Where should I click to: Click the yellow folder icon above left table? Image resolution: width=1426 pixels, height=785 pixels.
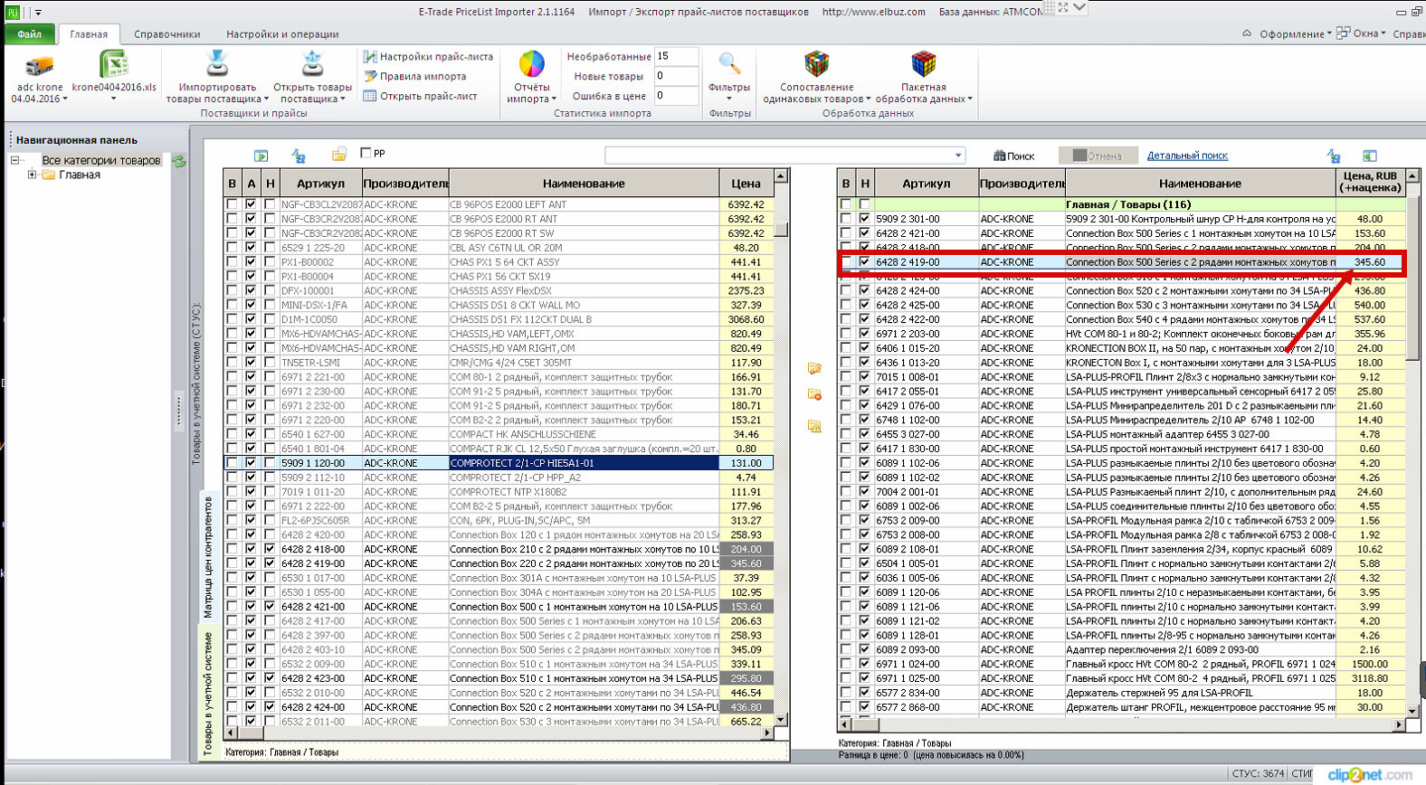339,155
